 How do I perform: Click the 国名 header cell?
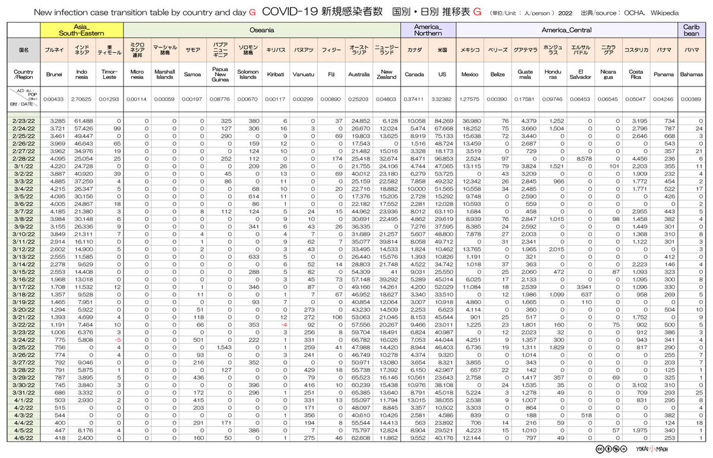(x=23, y=50)
